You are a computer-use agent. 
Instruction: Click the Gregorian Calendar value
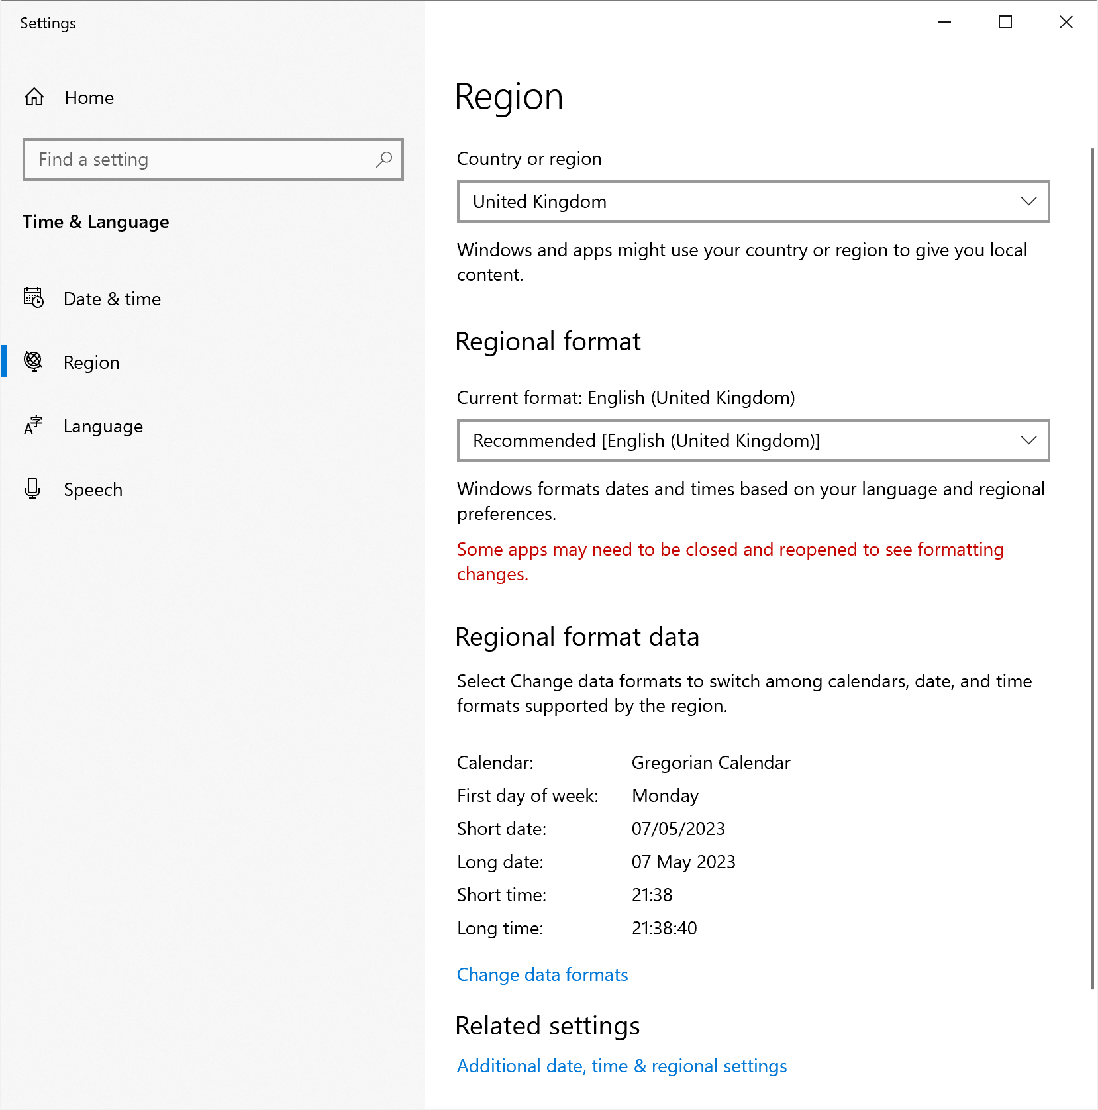(711, 762)
